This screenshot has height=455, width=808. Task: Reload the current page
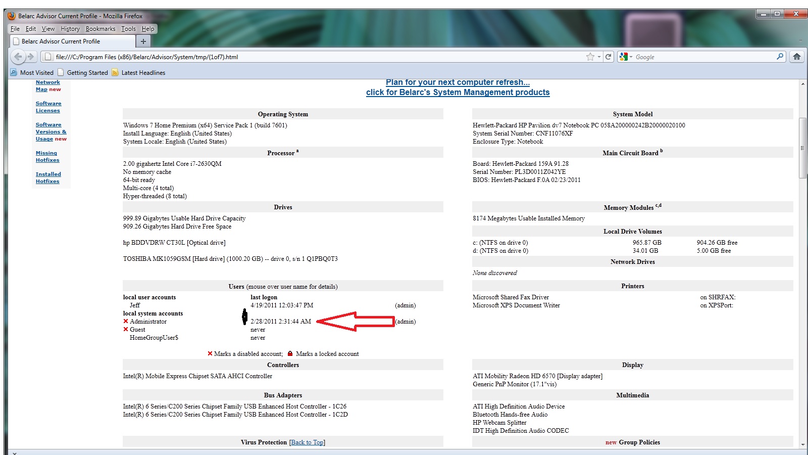[x=609, y=57]
